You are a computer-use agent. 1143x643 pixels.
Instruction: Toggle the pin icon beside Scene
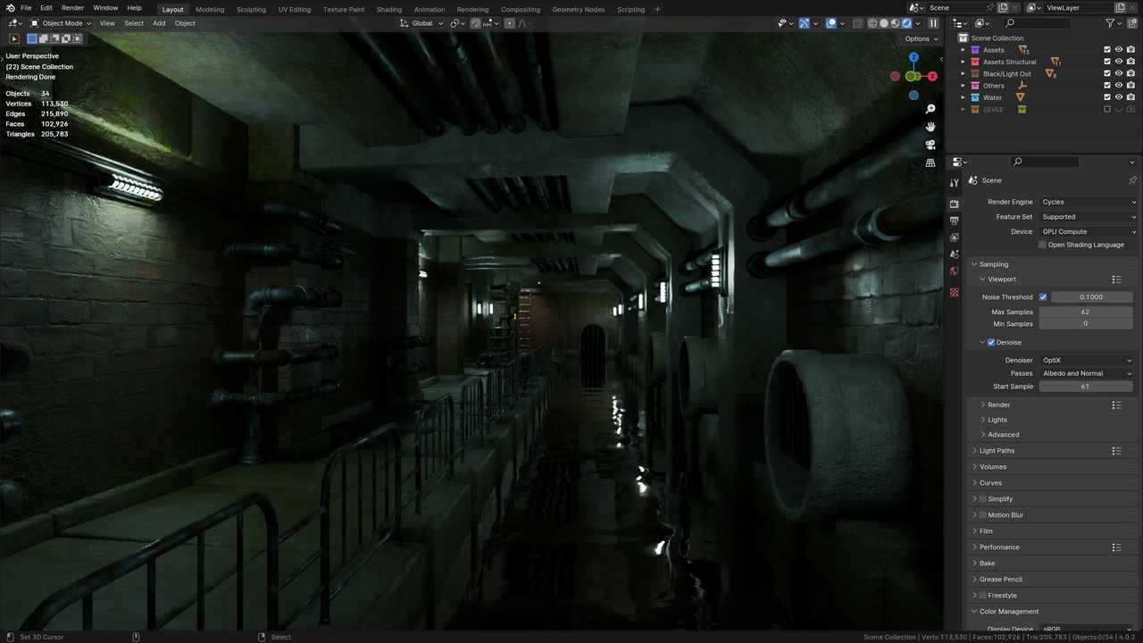[x=1132, y=180]
